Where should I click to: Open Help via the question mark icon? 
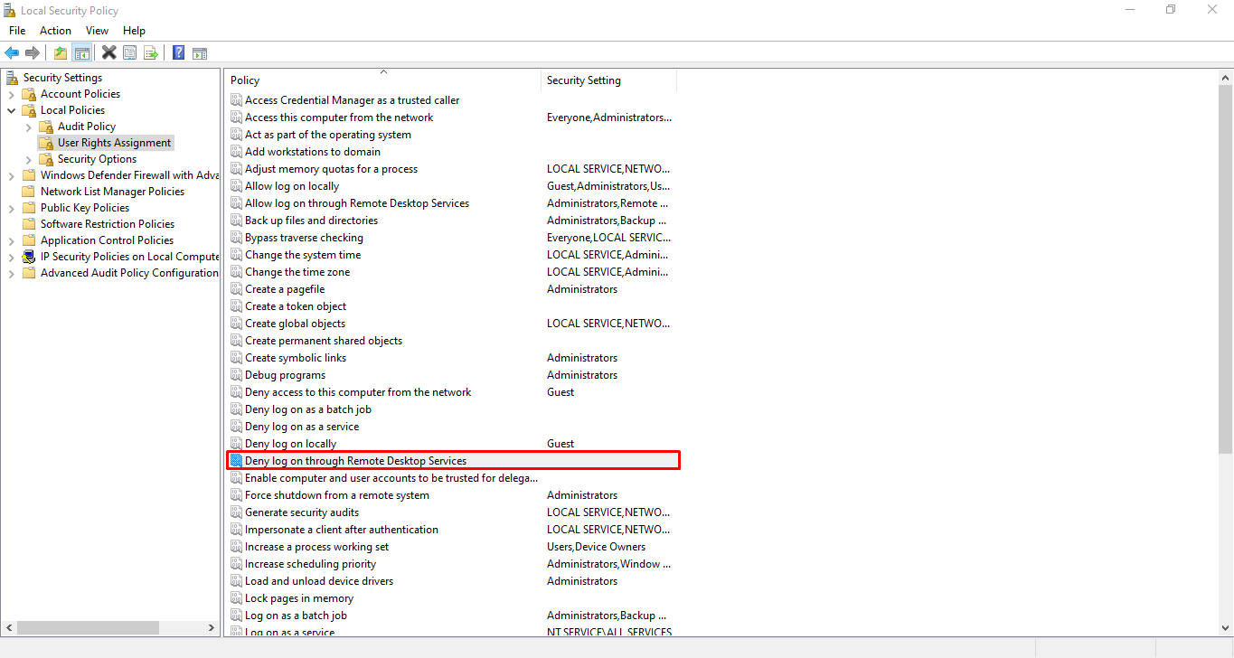click(x=177, y=52)
